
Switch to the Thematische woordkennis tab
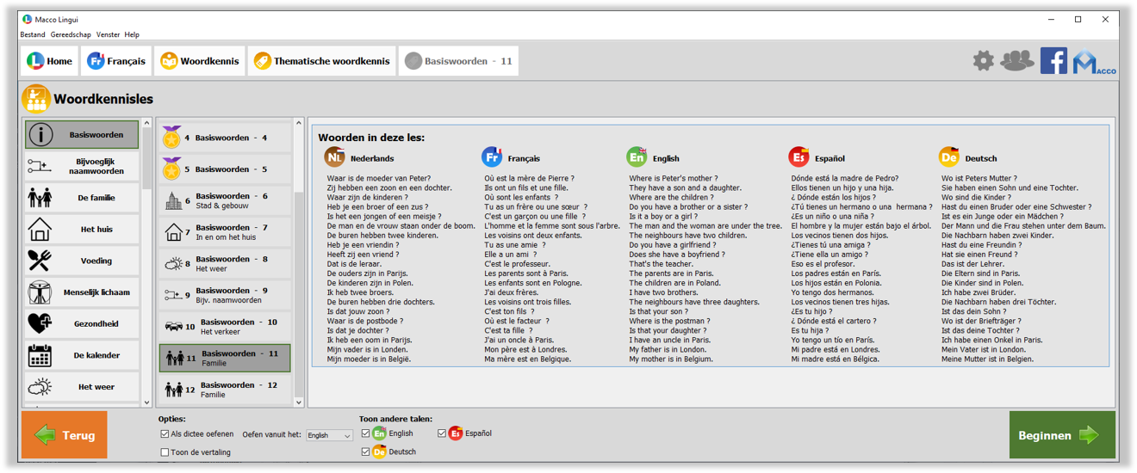(321, 61)
